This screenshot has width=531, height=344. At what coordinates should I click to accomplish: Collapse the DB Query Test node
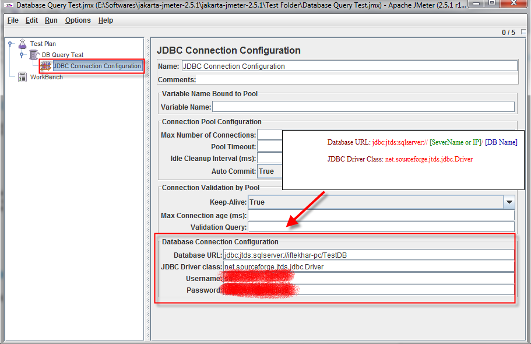(22, 55)
